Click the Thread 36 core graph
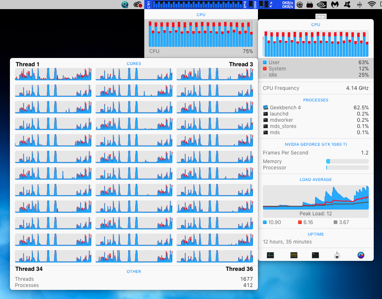 [215, 256]
